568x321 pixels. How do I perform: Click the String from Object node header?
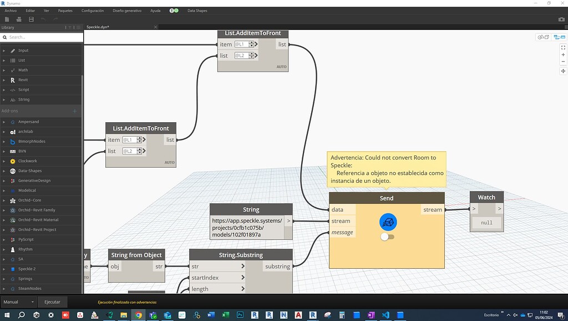point(136,255)
